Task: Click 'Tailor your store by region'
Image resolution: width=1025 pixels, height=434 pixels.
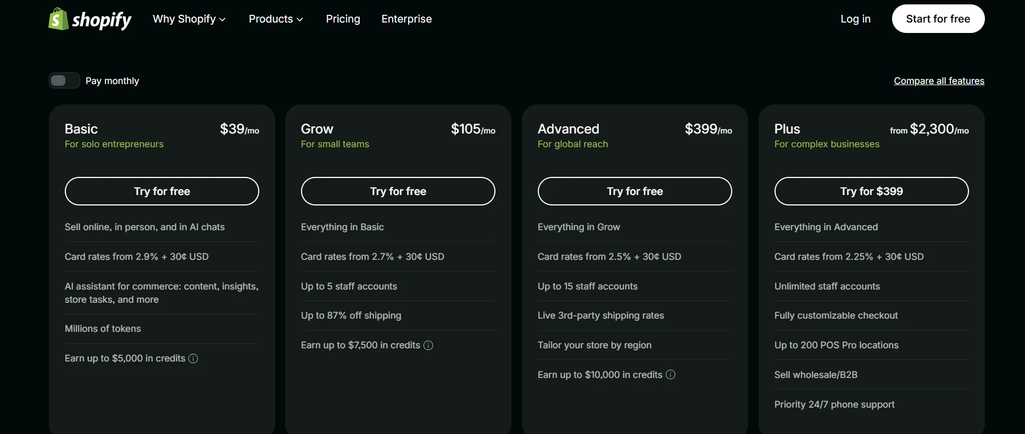Action: (x=594, y=345)
